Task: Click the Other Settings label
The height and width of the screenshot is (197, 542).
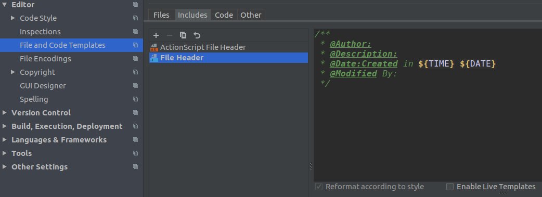Action: click(x=40, y=166)
